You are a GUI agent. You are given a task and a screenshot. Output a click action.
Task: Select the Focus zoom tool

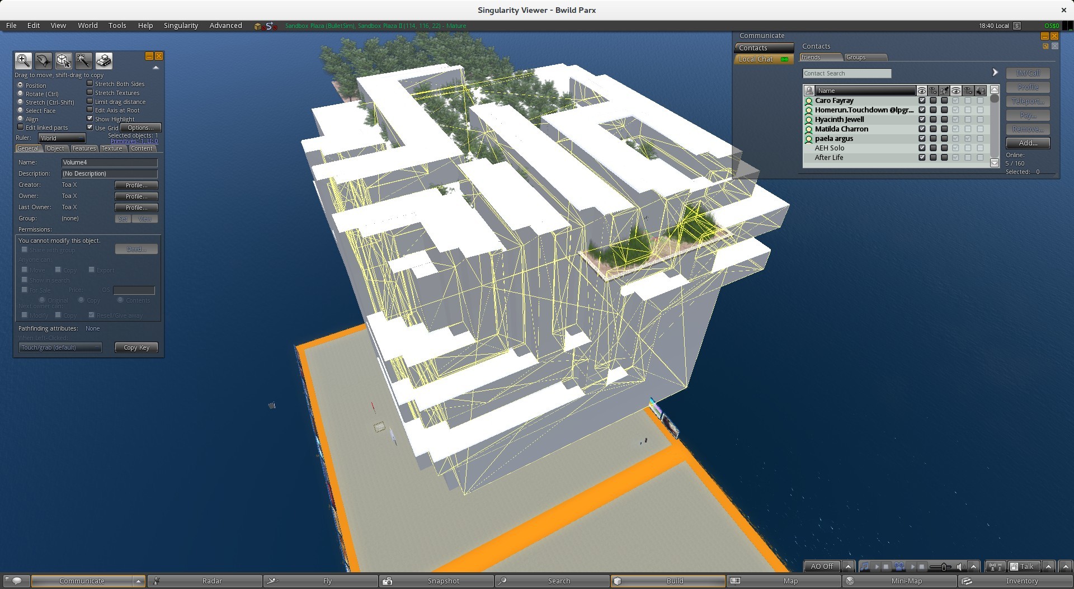pos(23,60)
